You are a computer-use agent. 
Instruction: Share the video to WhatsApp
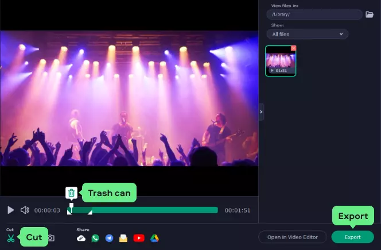[x=95, y=238]
